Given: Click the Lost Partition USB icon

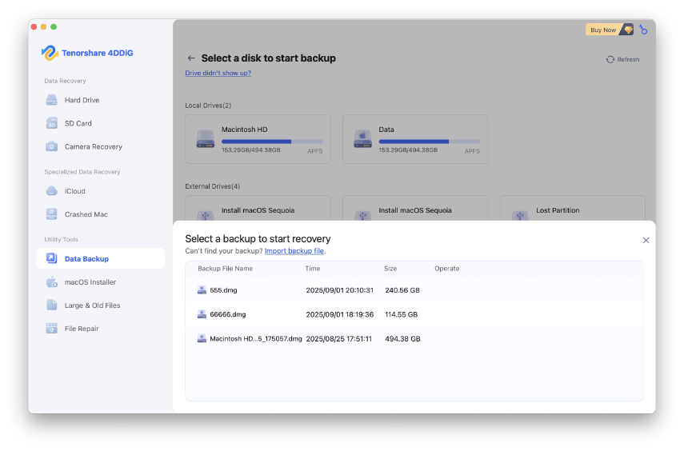Looking at the screenshot, I should (520, 215).
